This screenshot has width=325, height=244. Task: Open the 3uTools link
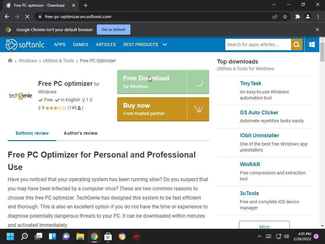click(x=249, y=193)
